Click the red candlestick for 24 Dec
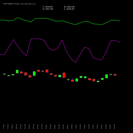 115,75
